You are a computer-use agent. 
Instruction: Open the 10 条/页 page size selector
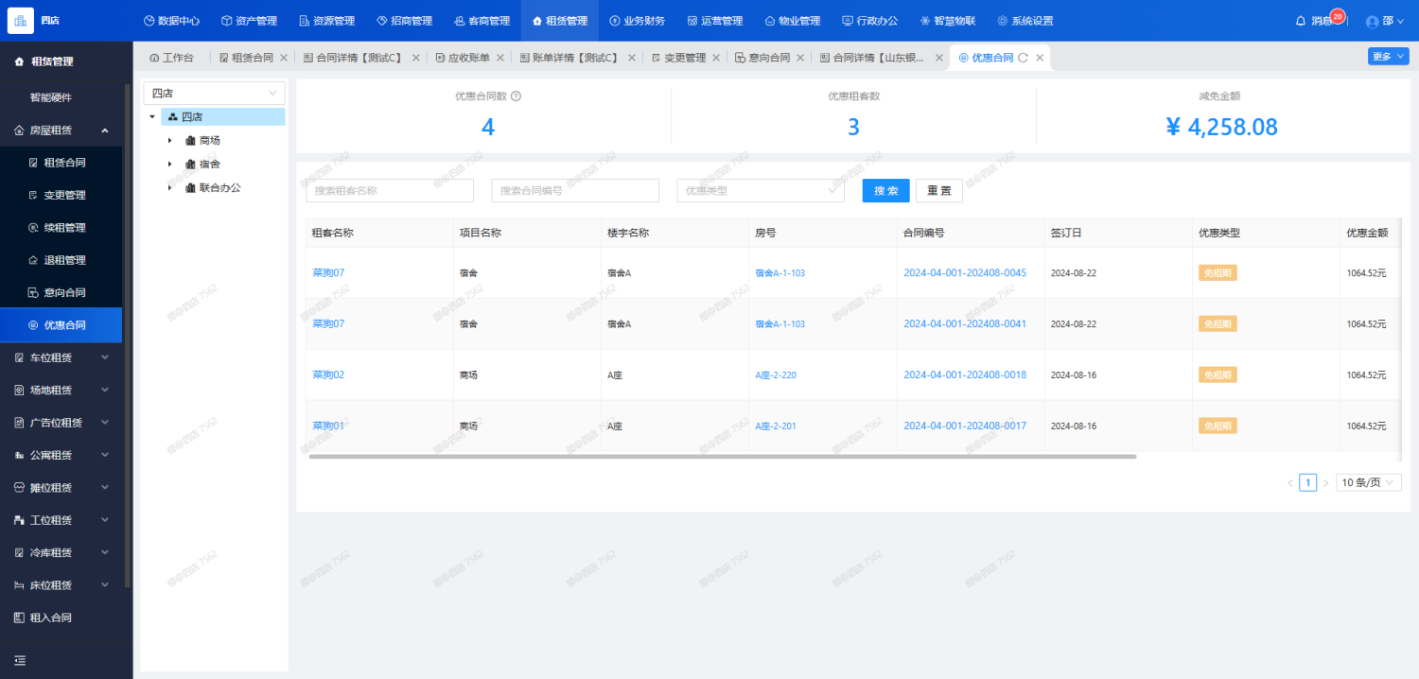point(1368,482)
